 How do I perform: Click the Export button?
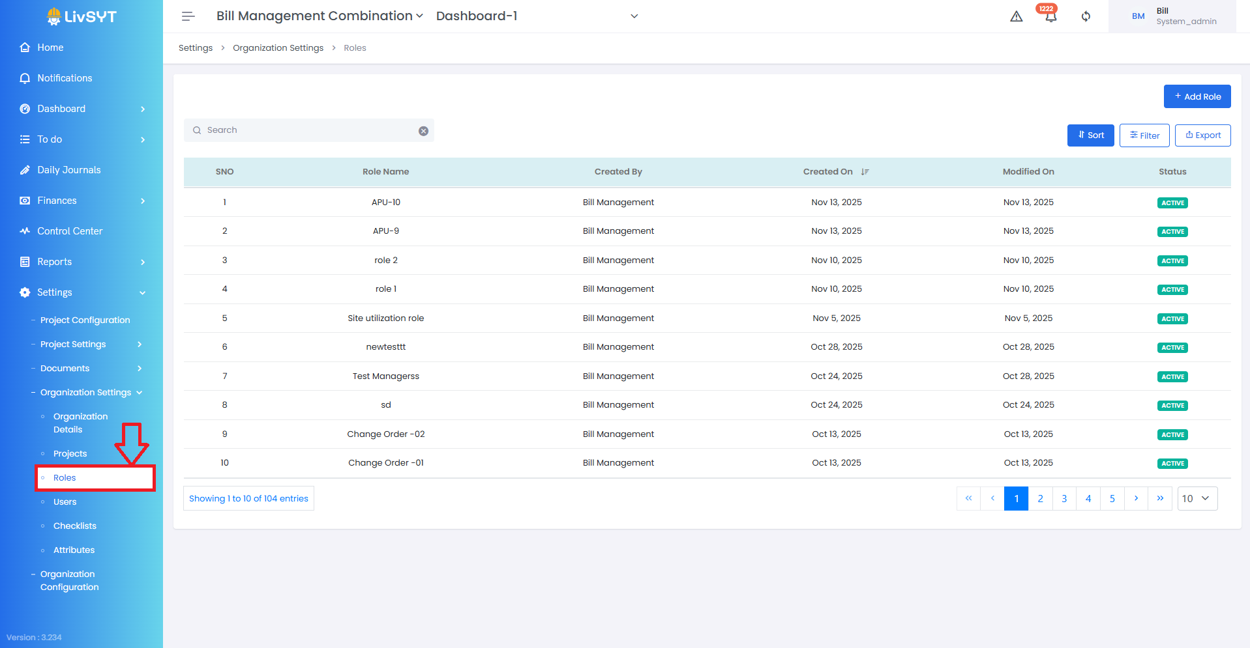(1202, 135)
